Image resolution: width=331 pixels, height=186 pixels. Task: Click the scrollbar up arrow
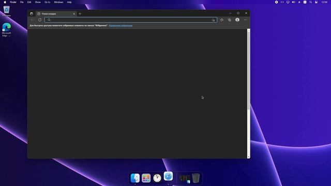248,30
